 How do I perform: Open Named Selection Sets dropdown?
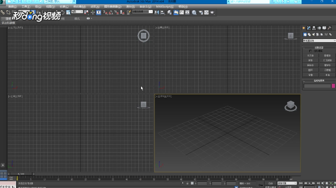pos(143,11)
